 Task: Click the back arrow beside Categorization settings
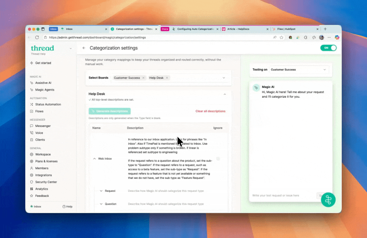point(84,48)
